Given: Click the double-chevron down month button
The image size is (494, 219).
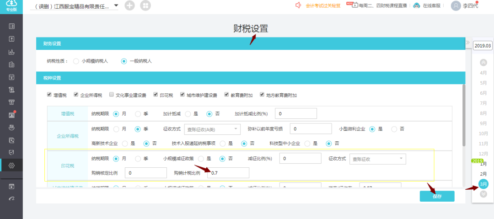Looking at the screenshot, I should (x=483, y=194).
